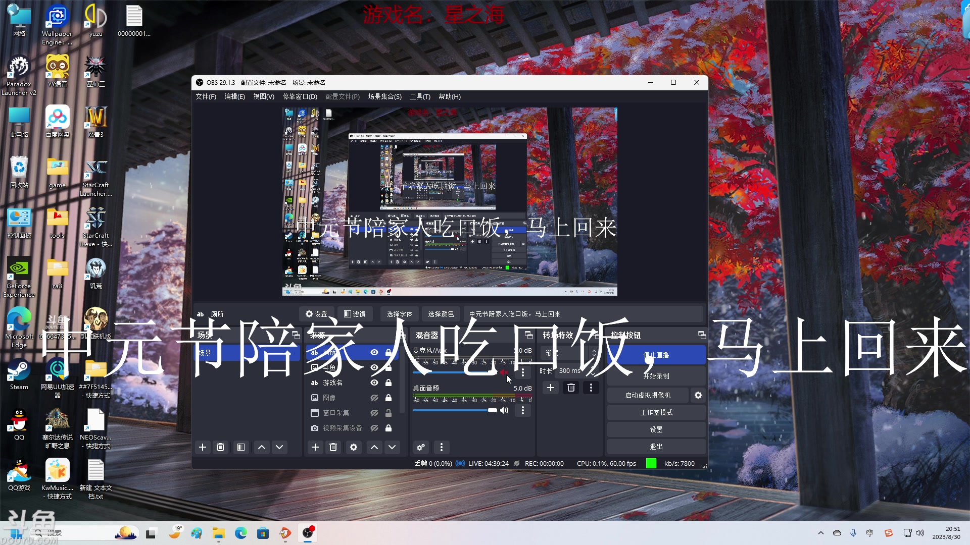Screen dimensions: 970x545
Task: Open the 编辑(E) menu
Action: coord(234,96)
